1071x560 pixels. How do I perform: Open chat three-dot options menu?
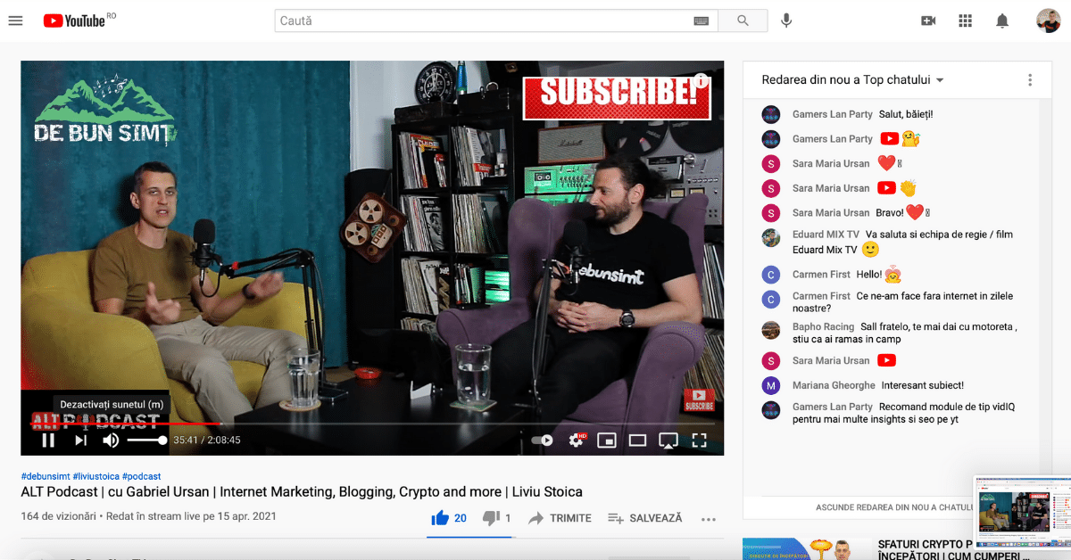1030,79
